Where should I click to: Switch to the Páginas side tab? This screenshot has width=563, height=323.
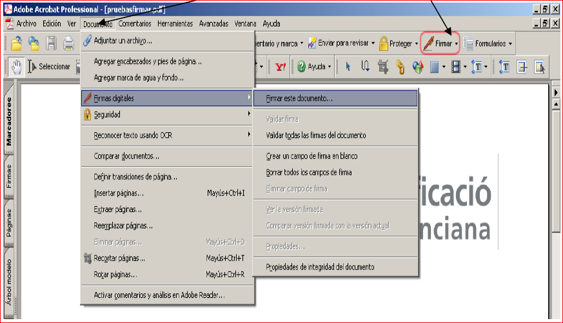click(x=8, y=222)
